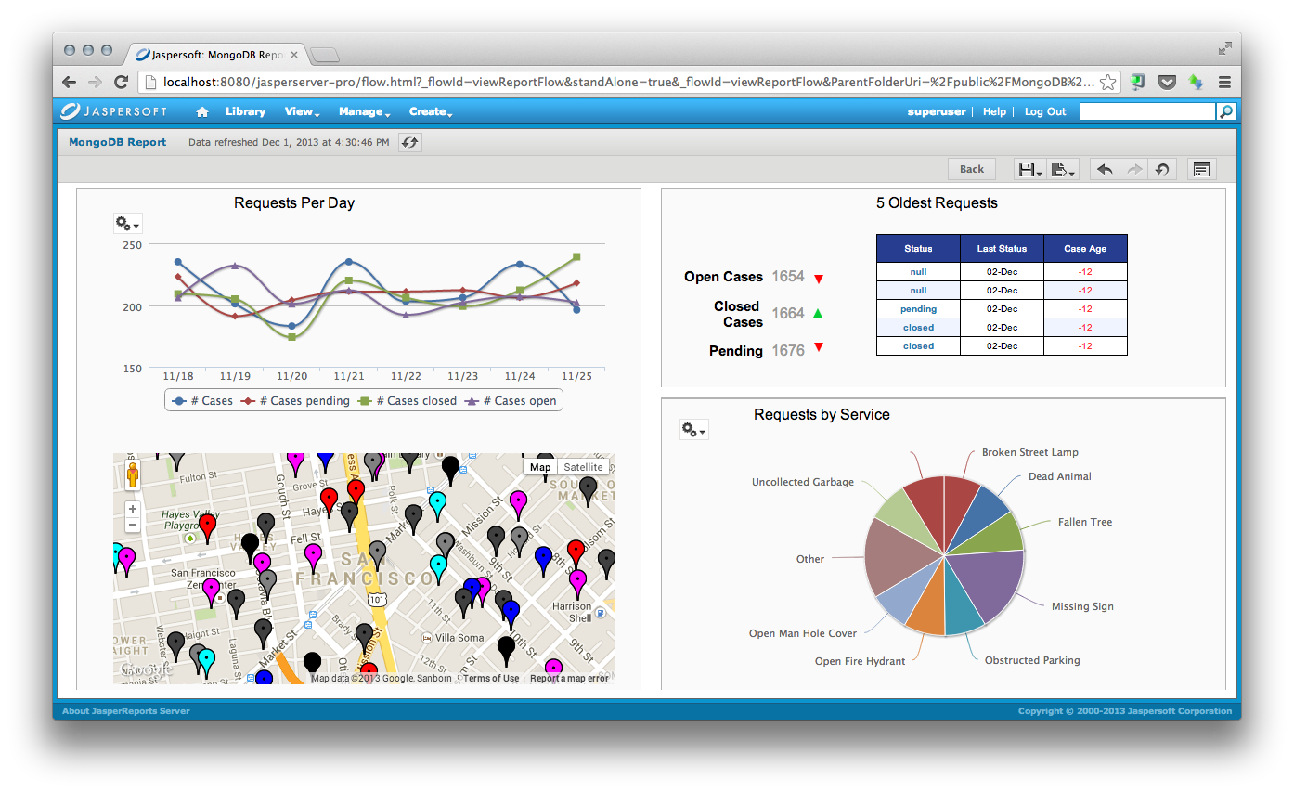
Task: Click the Street View pegman on map
Action: [x=133, y=476]
